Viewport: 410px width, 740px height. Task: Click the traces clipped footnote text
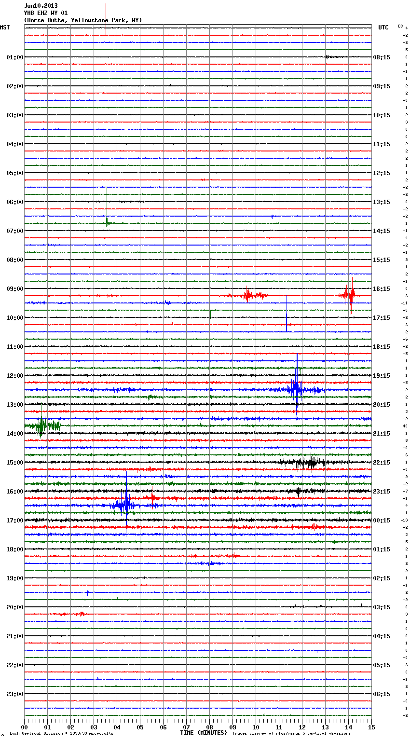click(x=291, y=734)
